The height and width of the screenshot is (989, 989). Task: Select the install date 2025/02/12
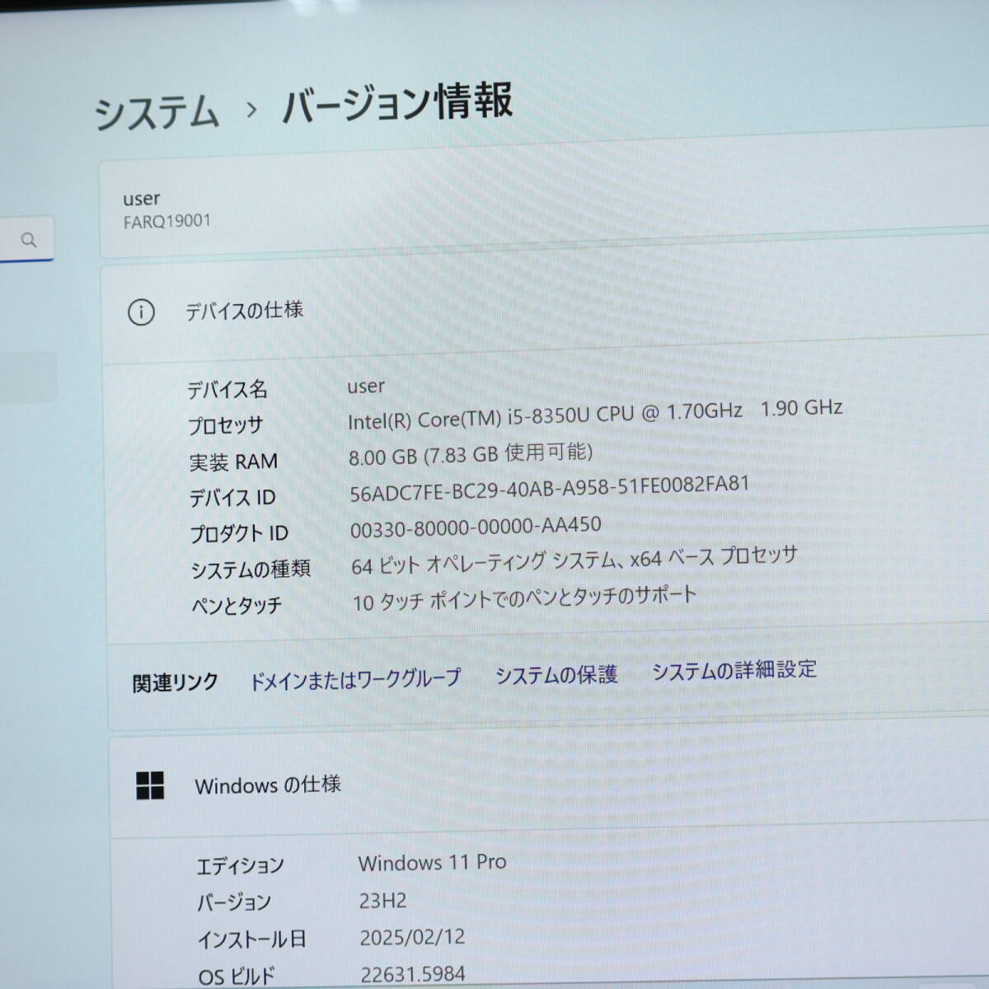tap(412, 938)
